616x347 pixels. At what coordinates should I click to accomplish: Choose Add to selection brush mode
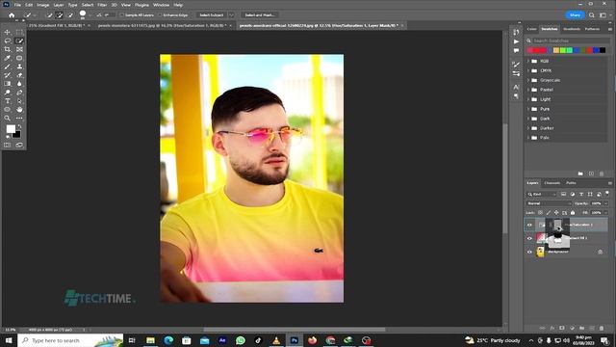click(x=60, y=15)
